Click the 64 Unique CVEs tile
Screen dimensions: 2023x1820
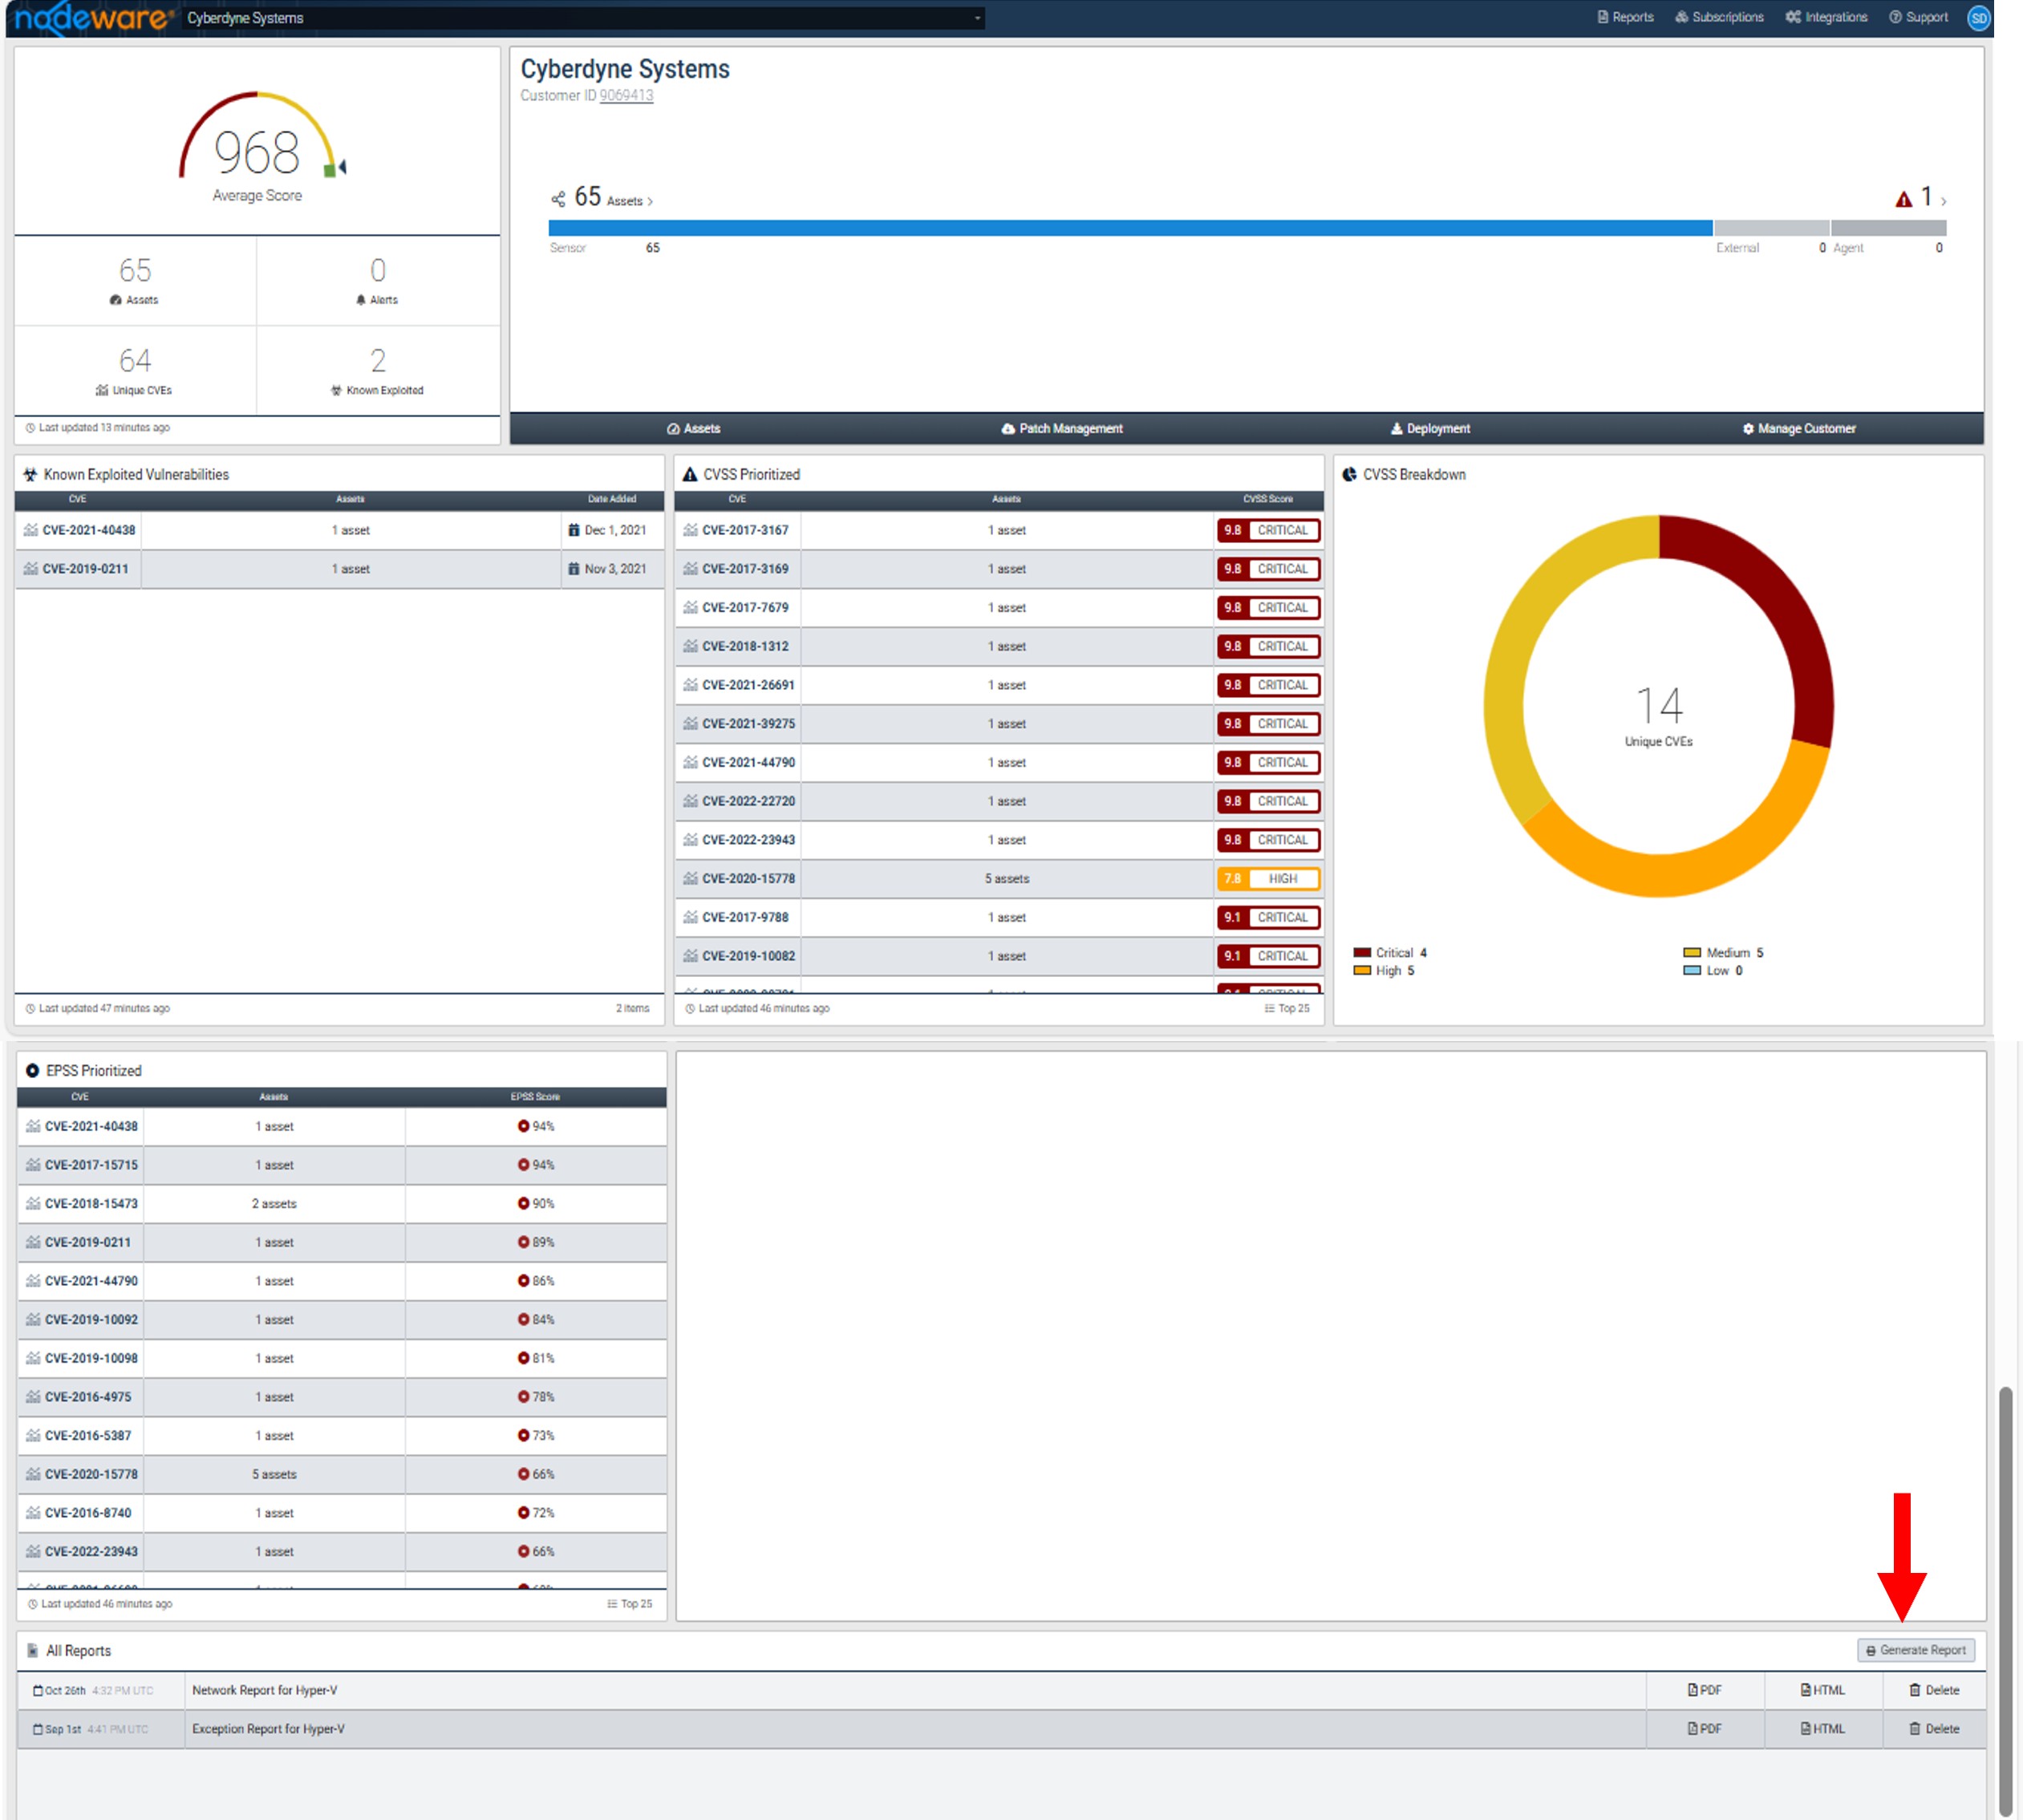135,370
